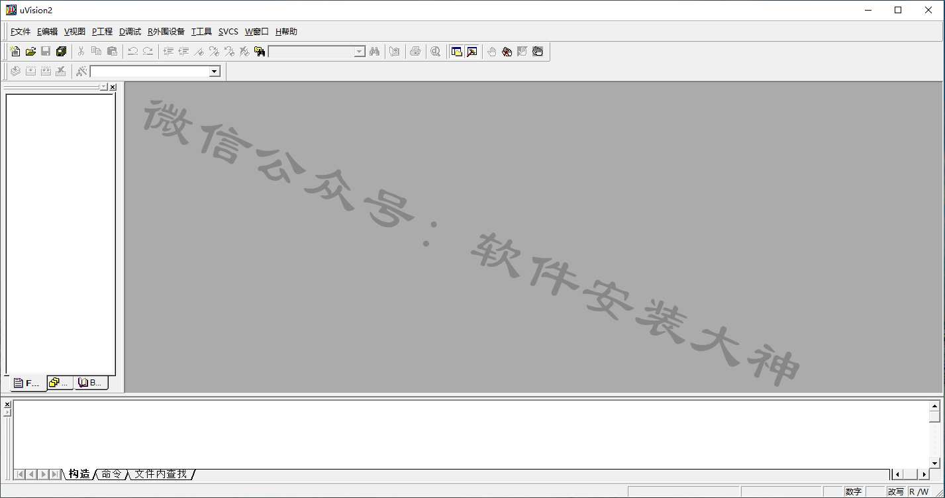Open the P工程 menu
Screen dimensions: 945x498
tap(102, 32)
